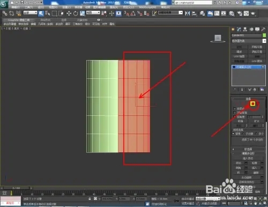The image size is (268, 207).
Task: Pick the Rectangular Selection Region icon
Action: 54,13
